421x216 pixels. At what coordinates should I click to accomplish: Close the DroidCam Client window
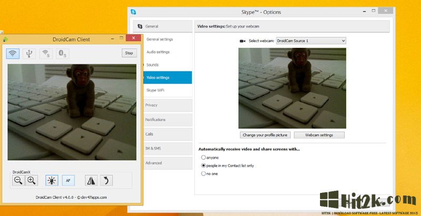133,38
